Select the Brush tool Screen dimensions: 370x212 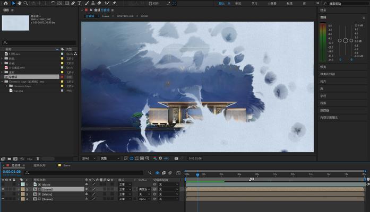pyautogui.click(x=87, y=3)
